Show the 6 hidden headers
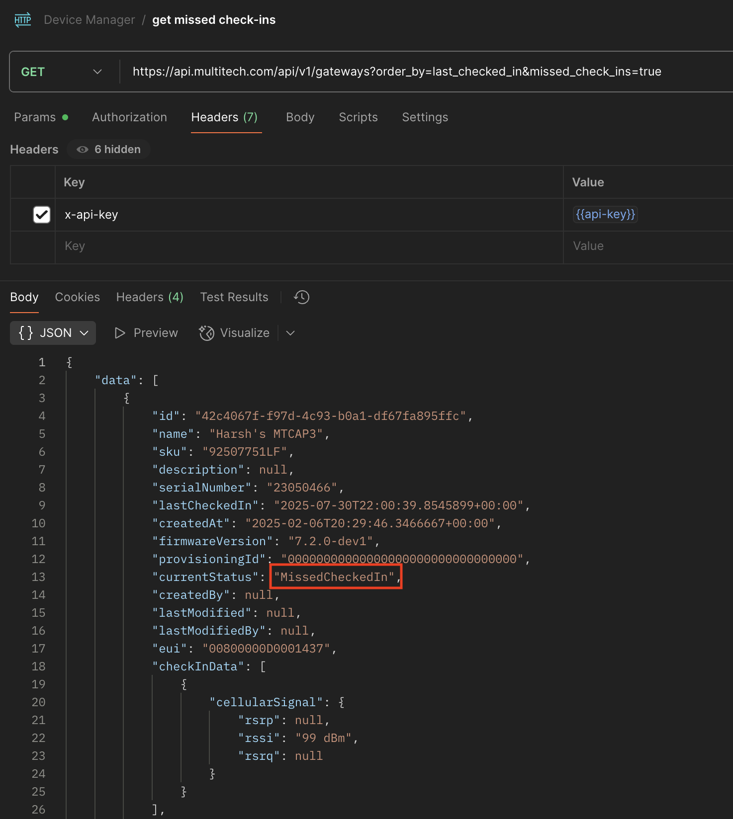 108,150
